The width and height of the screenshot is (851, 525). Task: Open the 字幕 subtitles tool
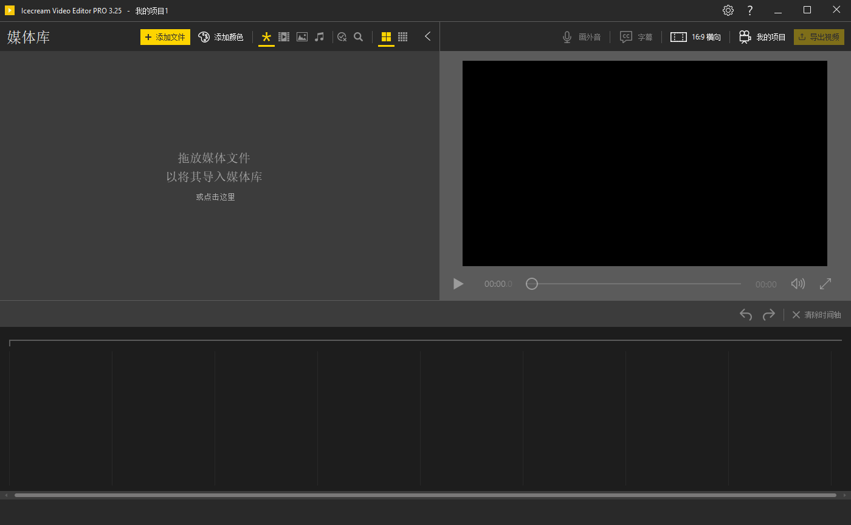tap(636, 36)
